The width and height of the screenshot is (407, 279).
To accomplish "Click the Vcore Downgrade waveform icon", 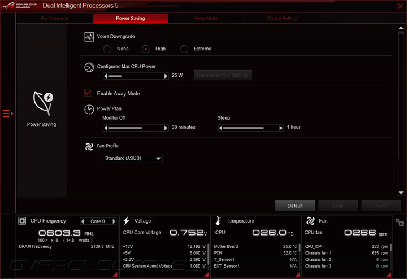I will point(89,37).
